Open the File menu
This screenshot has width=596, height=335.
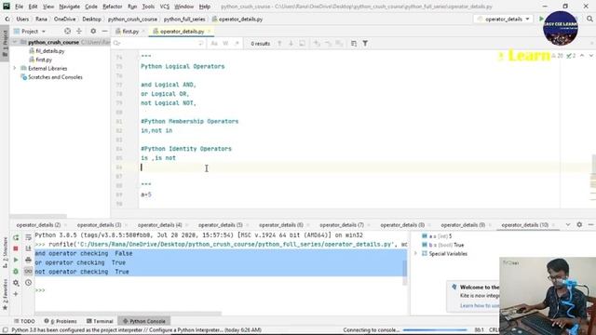pyautogui.click(x=19, y=7)
